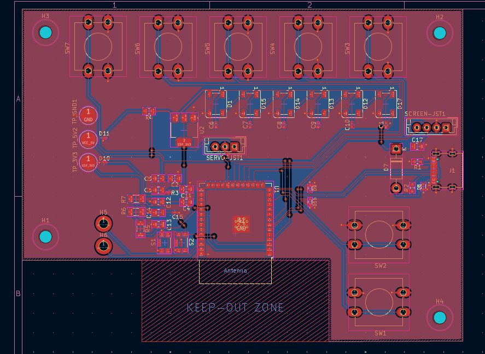Click the C9 capacitor label
Viewport: 485px width, 354px height.
point(313,125)
